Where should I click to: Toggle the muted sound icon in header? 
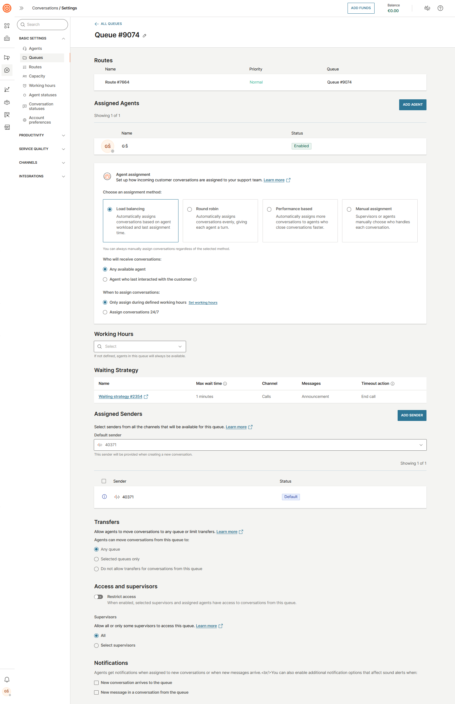pyautogui.click(x=427, y=8)
